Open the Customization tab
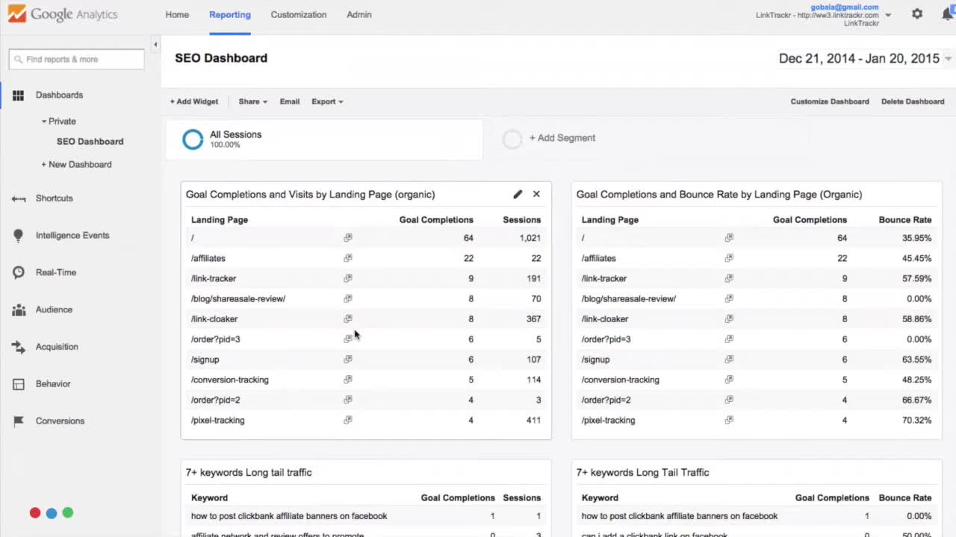The width and height of the screenshot is (956, 537). coord(299,14)
